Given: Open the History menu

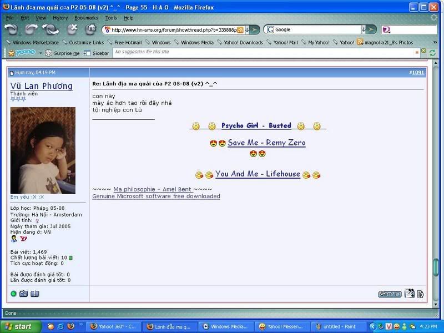Looking at the screenshot, I should coord(60,18).
